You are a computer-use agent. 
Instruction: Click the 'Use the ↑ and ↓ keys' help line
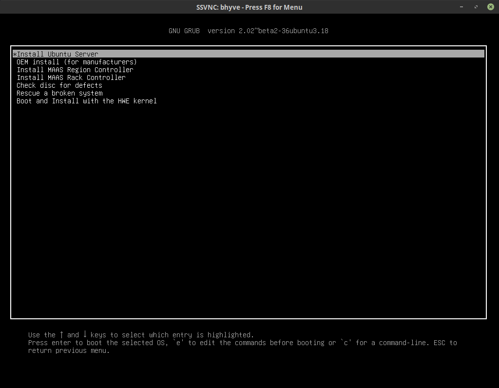point(141,335)
